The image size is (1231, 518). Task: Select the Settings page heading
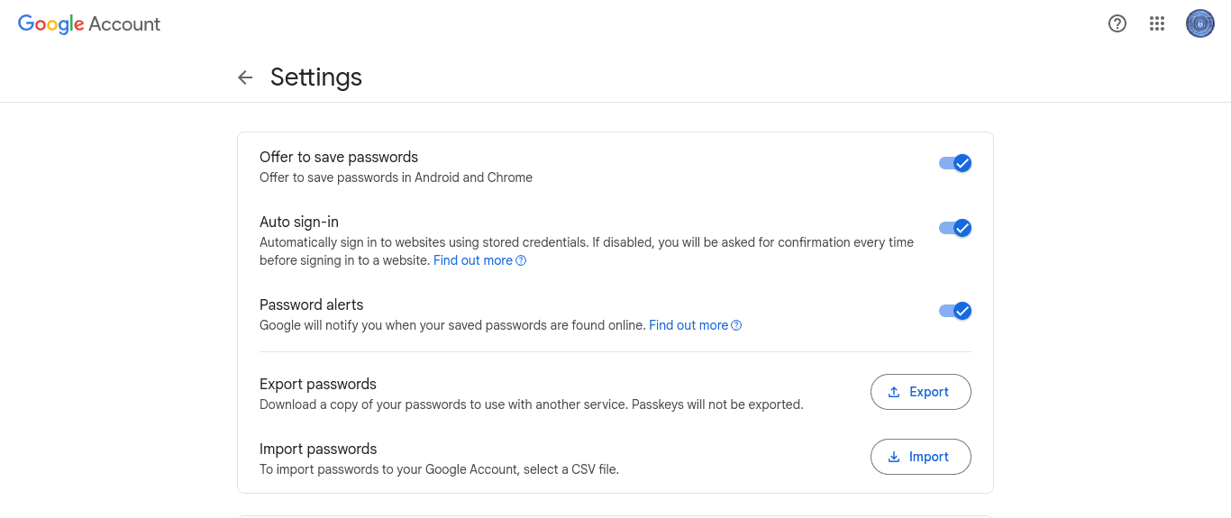click(316, 77)
